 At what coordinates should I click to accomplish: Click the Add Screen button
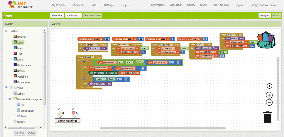74,16
